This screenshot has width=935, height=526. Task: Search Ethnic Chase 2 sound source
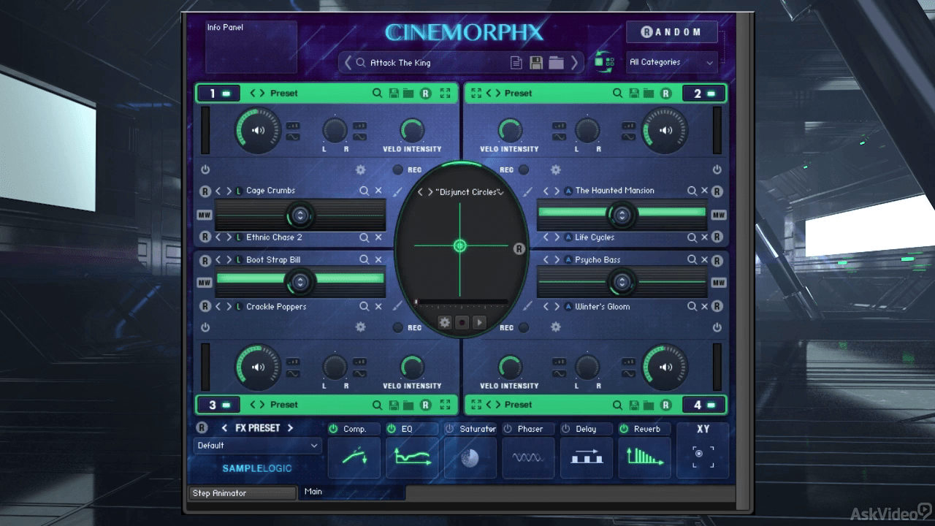tap(364, 237)
